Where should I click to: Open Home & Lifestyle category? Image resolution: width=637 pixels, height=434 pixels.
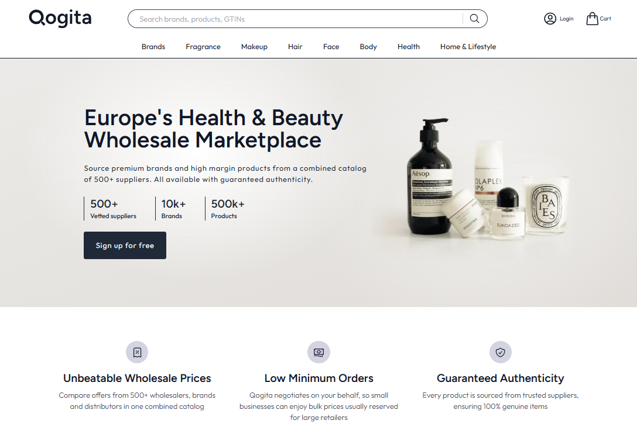pyautogui.click(x=468, y=47)
